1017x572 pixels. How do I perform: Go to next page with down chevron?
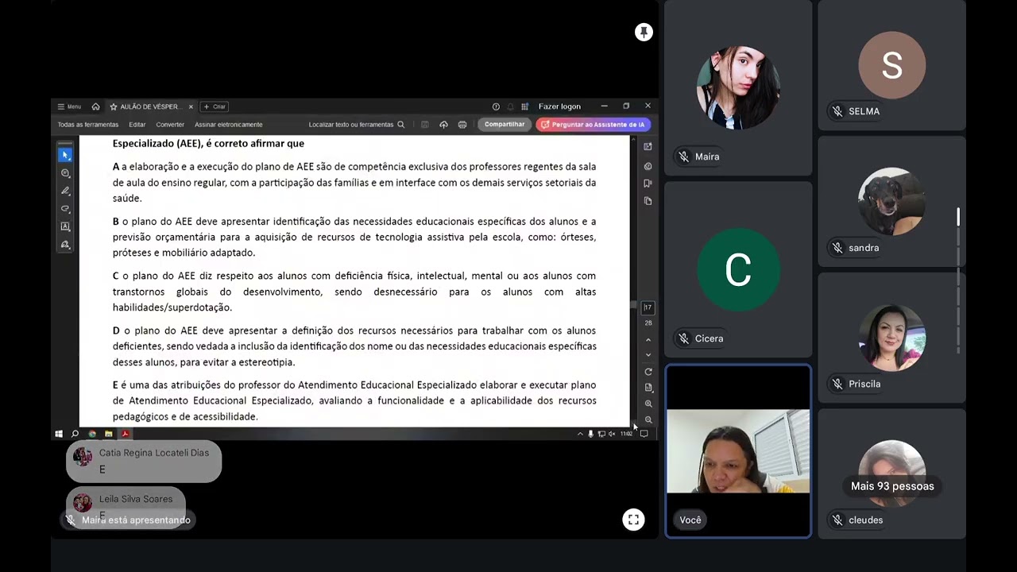click(x=648, y=355)
